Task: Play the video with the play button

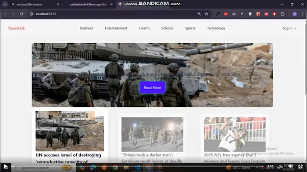Action: click(x=5, y=167)
